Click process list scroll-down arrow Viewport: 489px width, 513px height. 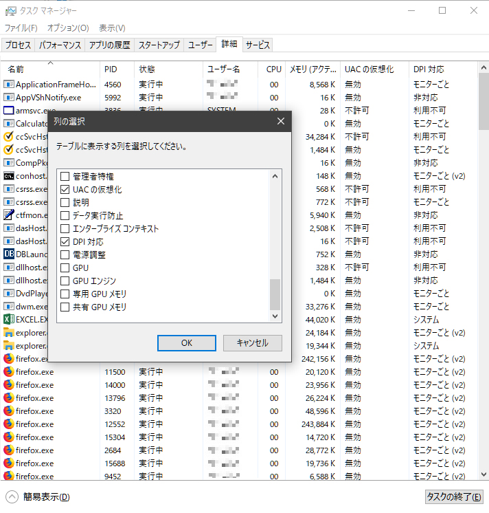pos(484,474)
